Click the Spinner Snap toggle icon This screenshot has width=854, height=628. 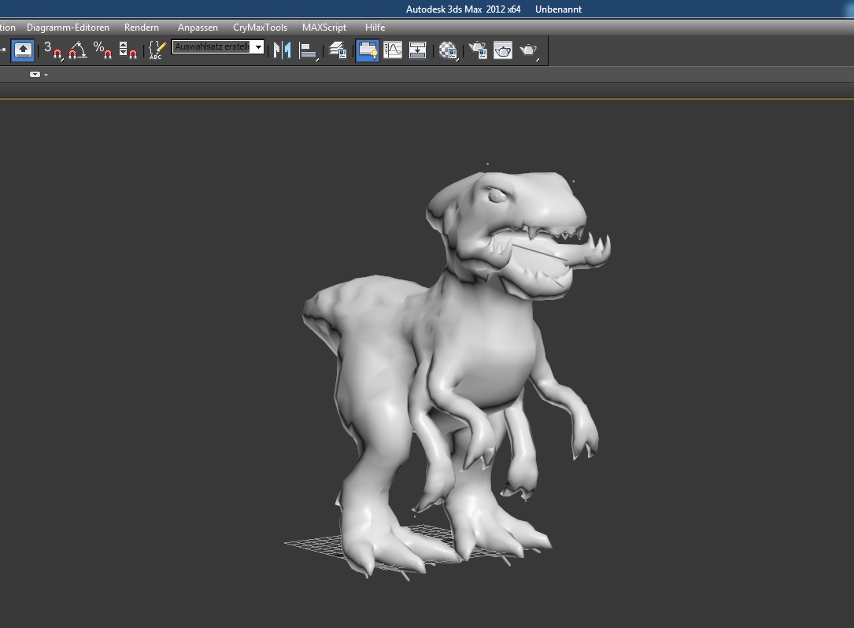[128, 50]
